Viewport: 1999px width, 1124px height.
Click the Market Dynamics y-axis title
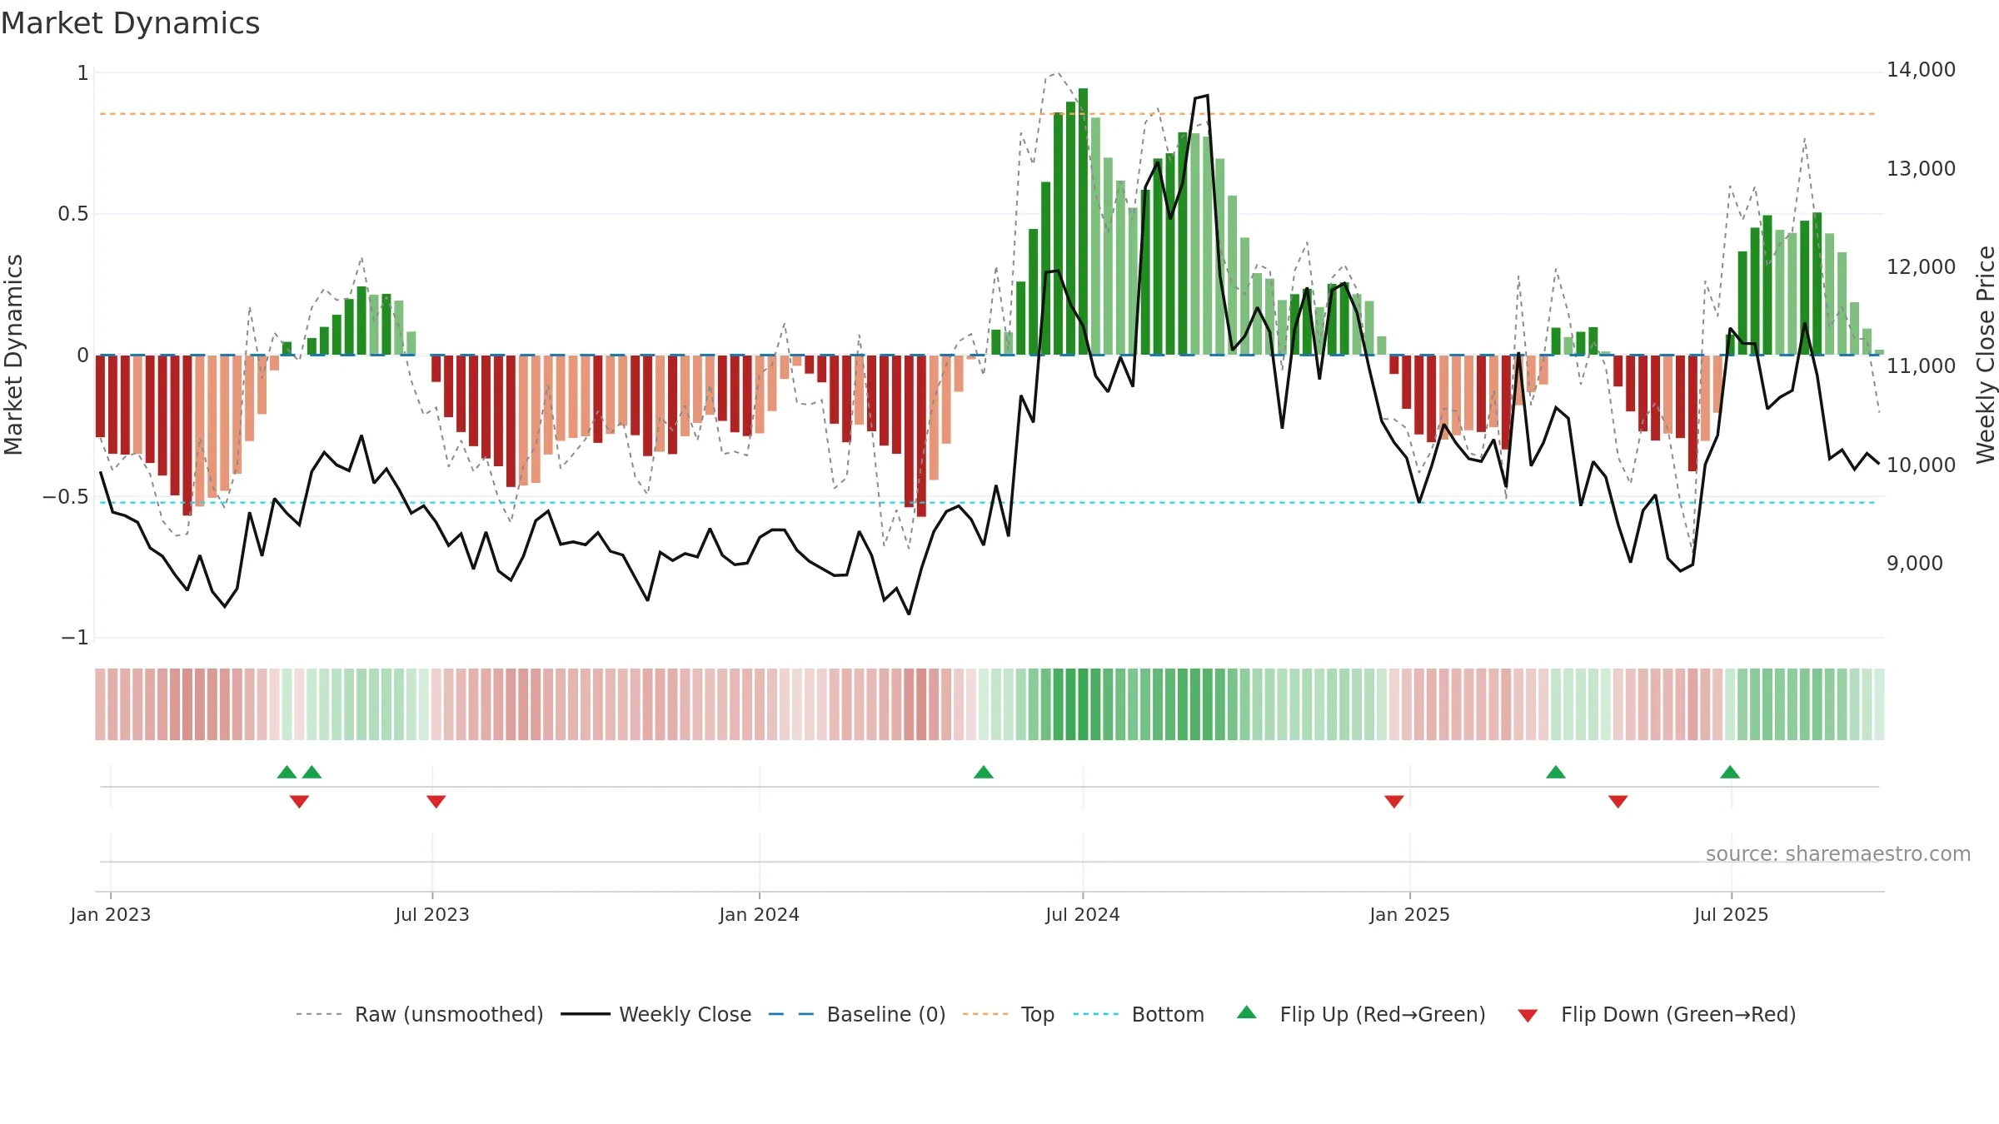pyautogui.click(x=13, y=355)
